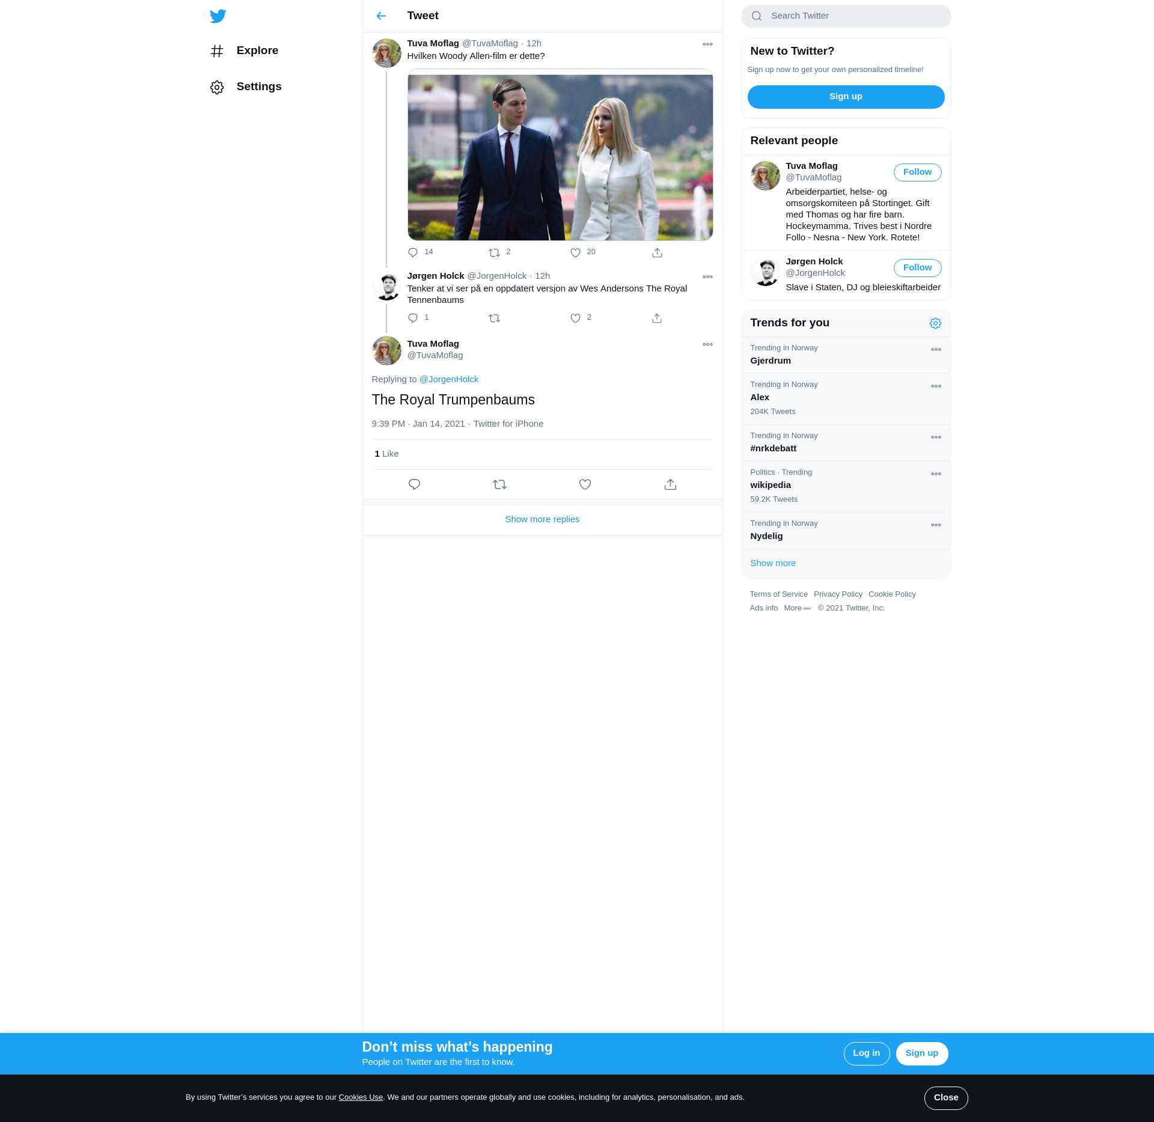
Task: Close the cookie notice
Action: pyautogui.click(x=945, y=1098)
